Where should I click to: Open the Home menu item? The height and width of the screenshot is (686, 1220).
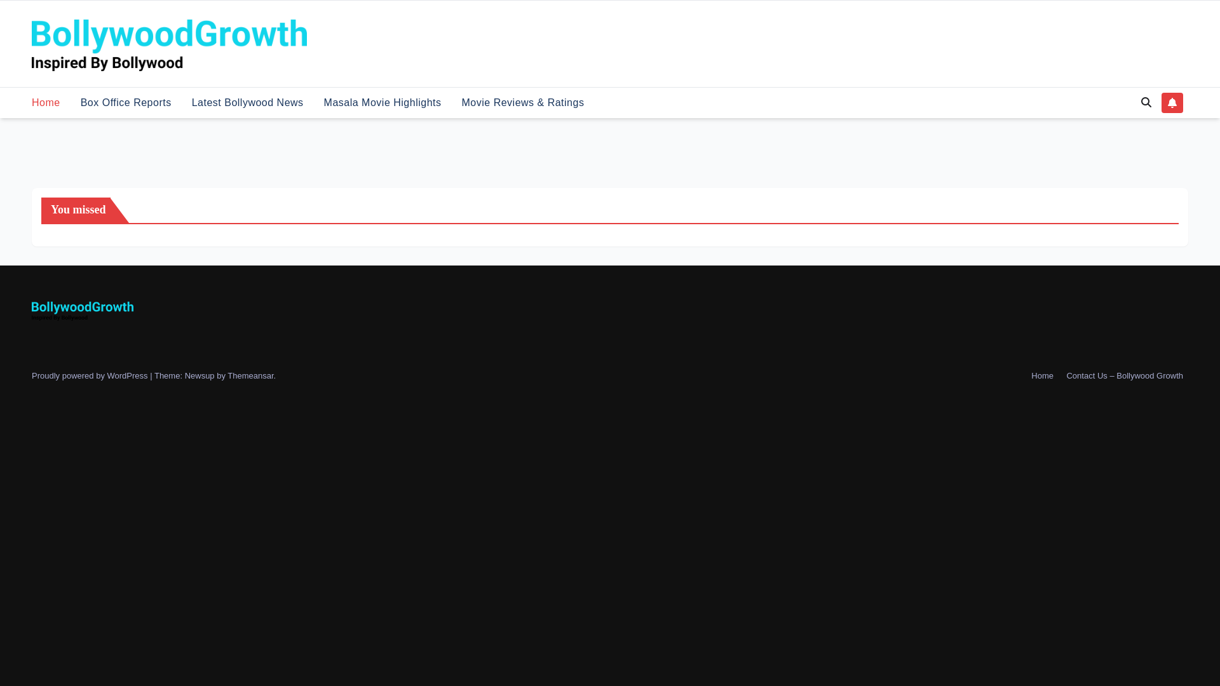46,103
